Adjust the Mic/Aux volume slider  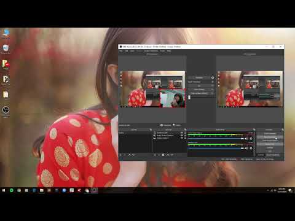coord(216,149)
